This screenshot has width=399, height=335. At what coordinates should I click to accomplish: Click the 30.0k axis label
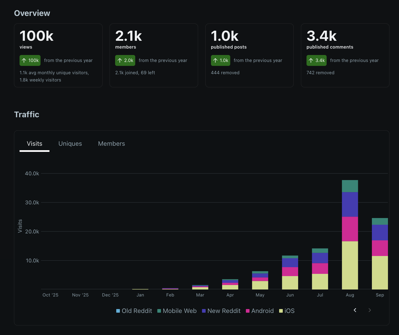tap(32, 202)
